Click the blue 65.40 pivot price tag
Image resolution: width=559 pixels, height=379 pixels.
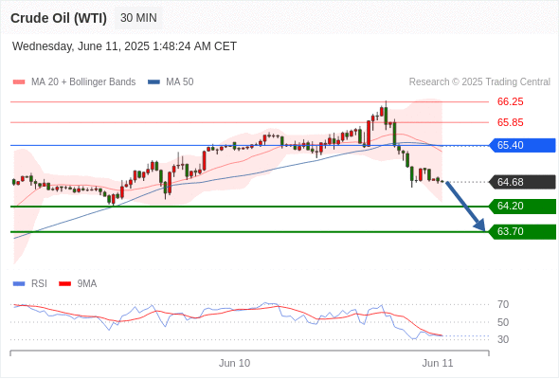tap(522, 145)
